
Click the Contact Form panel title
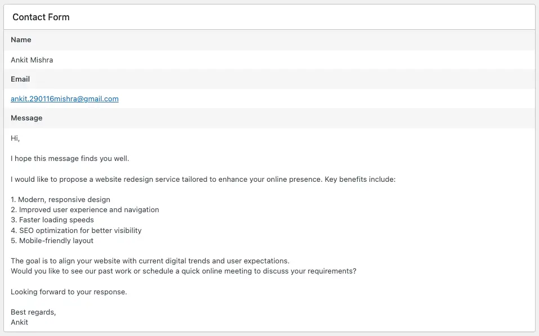tap(41, 17)
